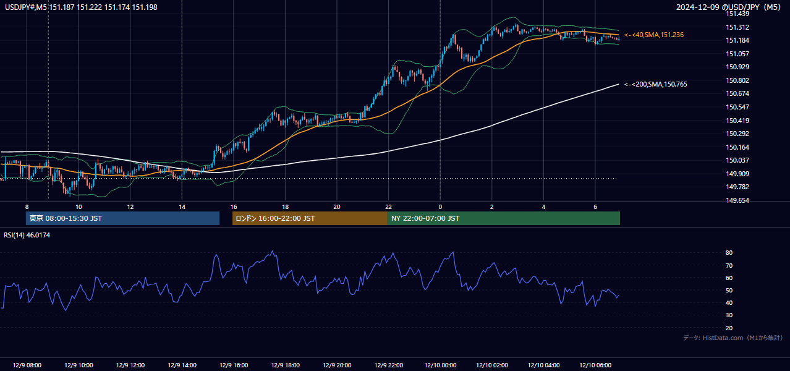Click hour tick 6 under price chart
790x371 pixels.
pos(595,207)
